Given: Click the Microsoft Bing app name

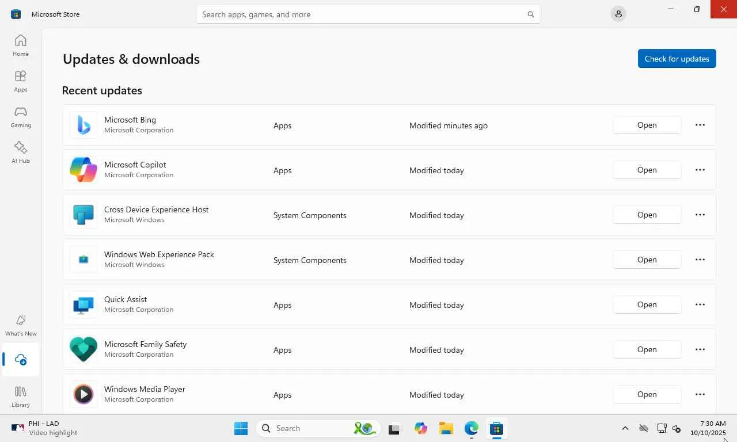Looking at the screenshot, I should click(x=130, y=120).
